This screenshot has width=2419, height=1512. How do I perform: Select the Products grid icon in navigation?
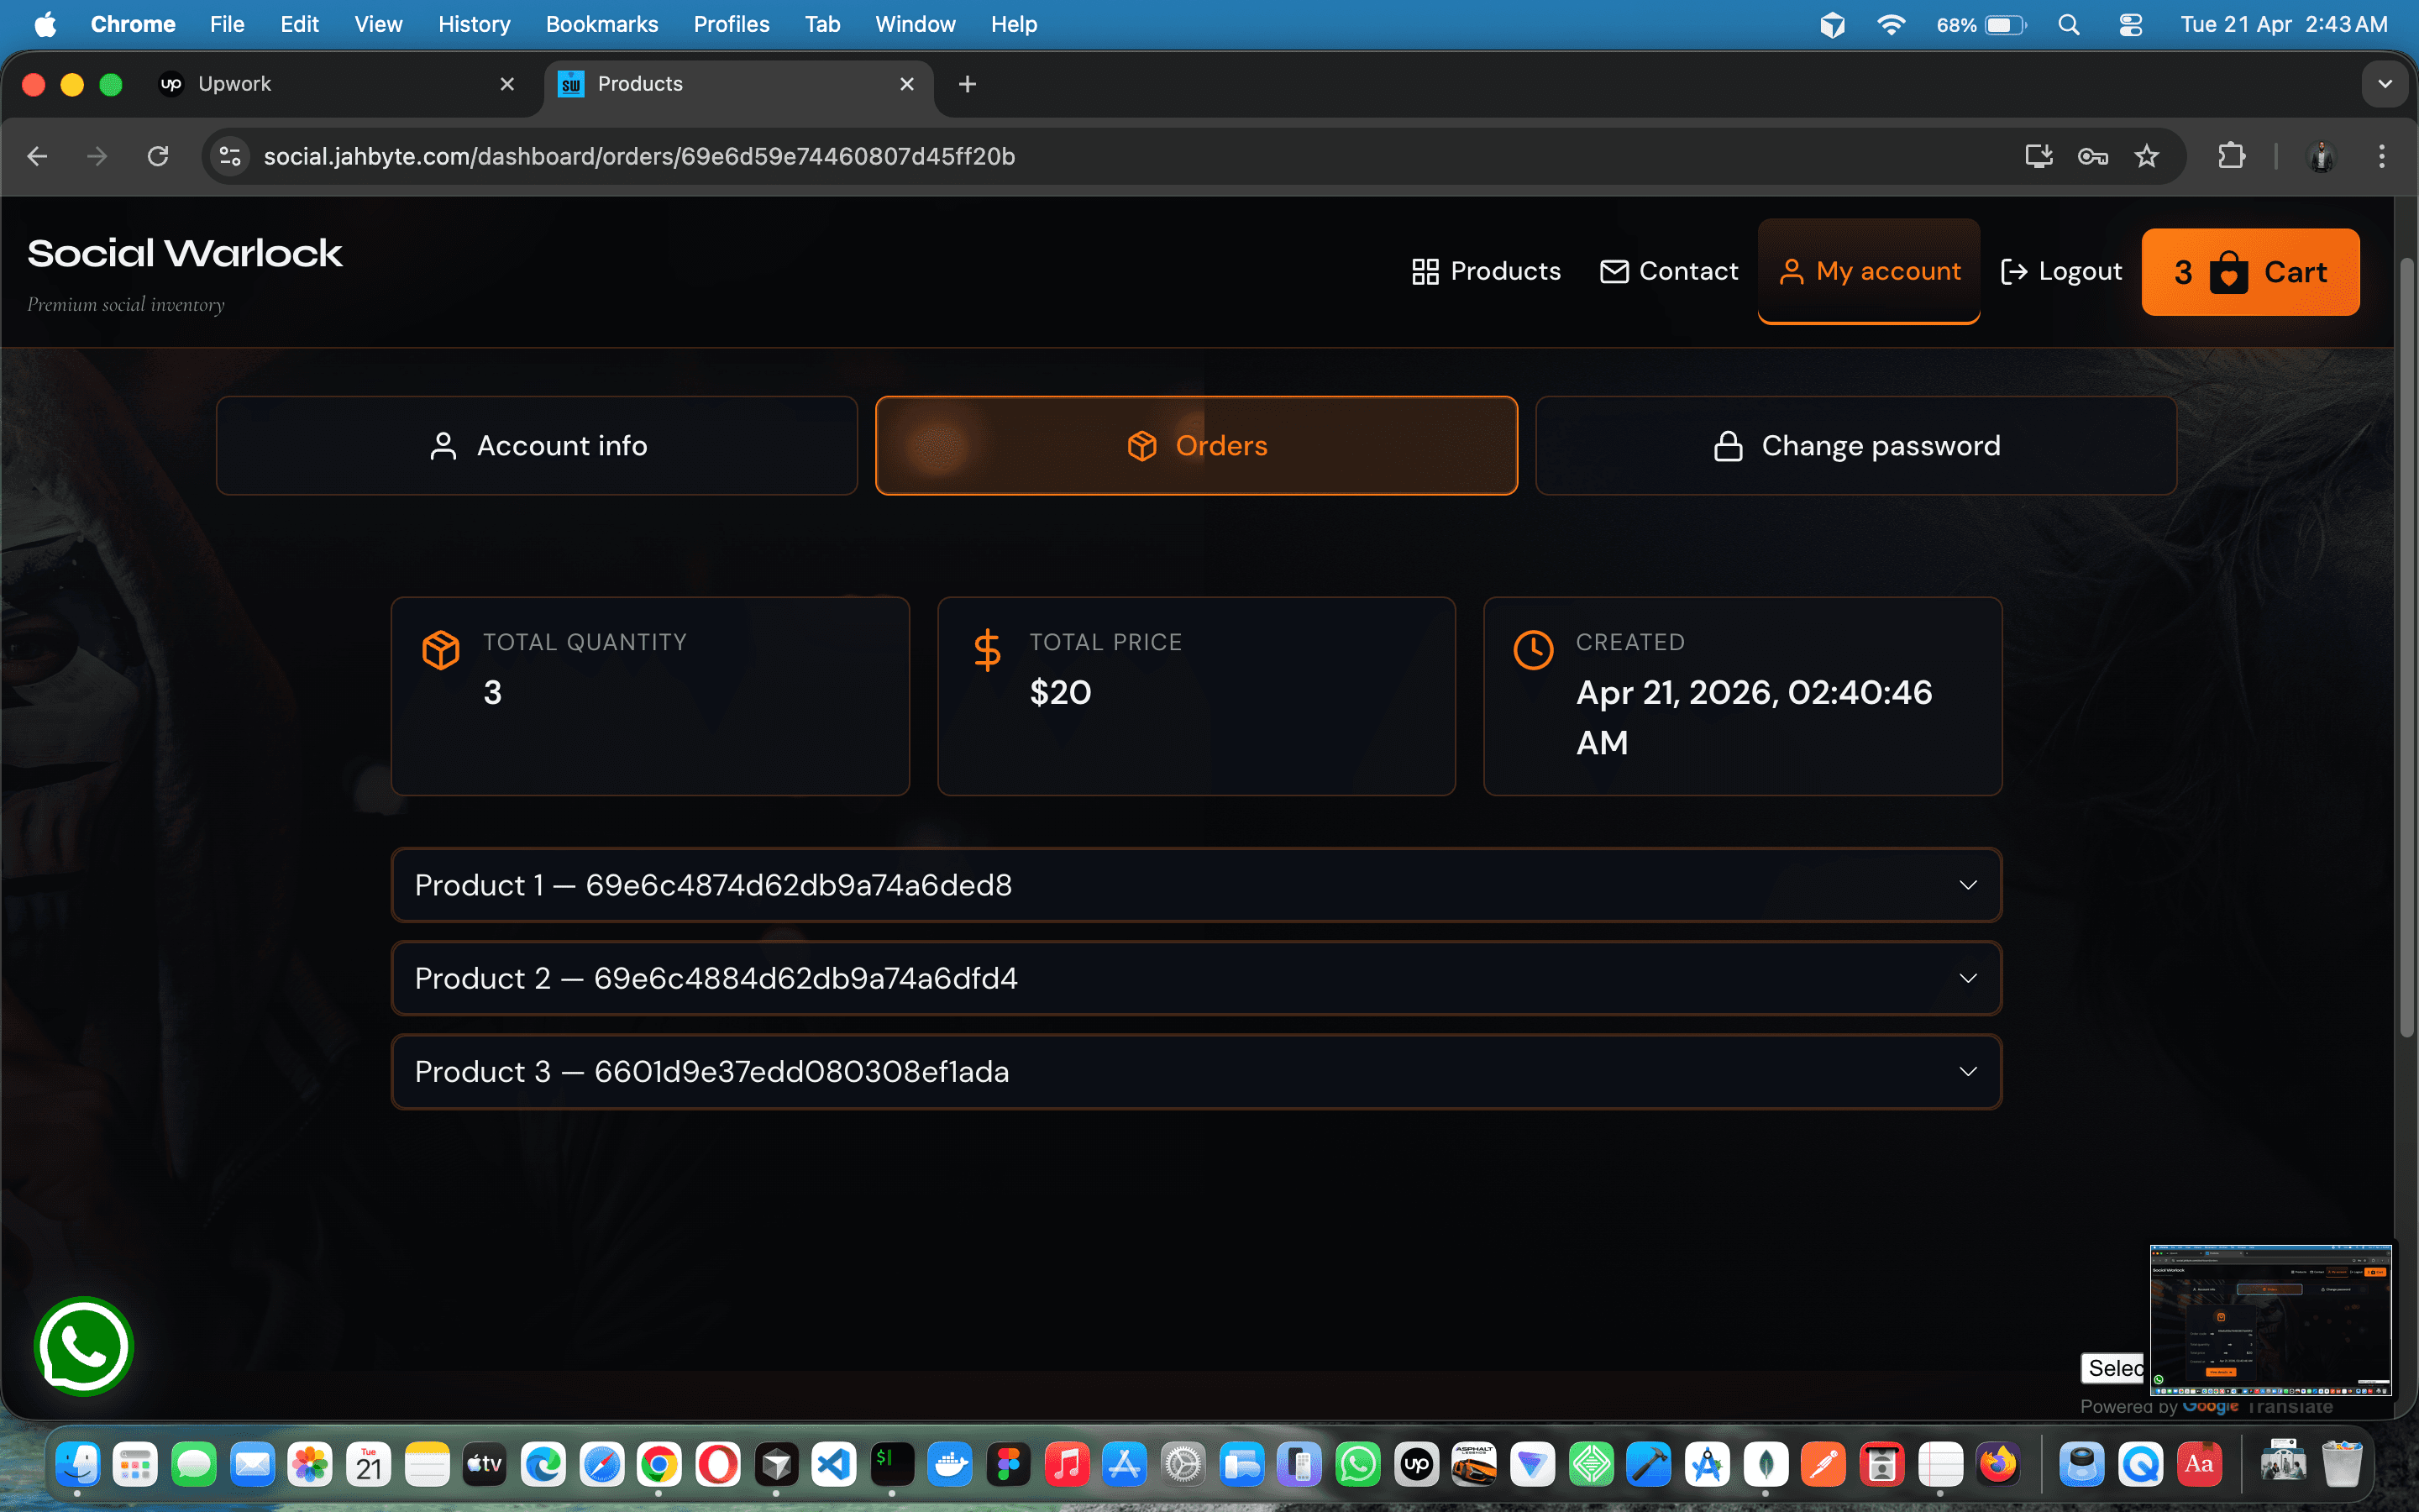point(1426,271)
